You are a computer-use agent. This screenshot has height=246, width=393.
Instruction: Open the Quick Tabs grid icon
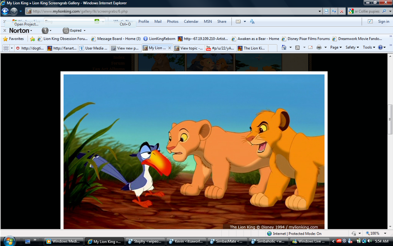6,48
